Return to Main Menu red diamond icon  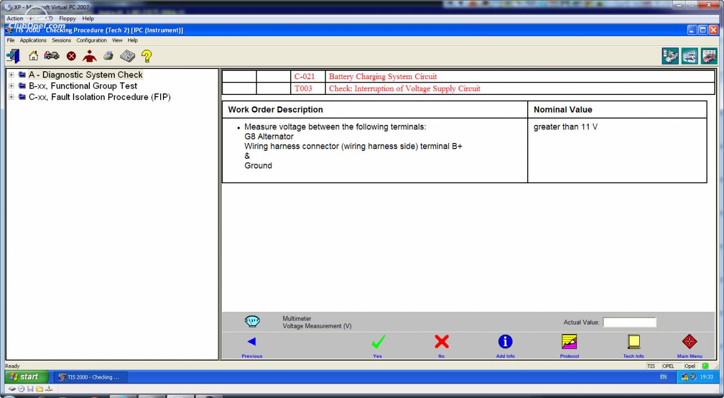coord(689,341)
